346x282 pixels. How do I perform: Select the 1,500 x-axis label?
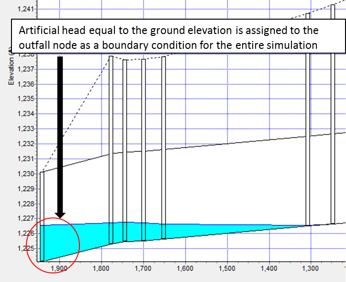point(227,269)
